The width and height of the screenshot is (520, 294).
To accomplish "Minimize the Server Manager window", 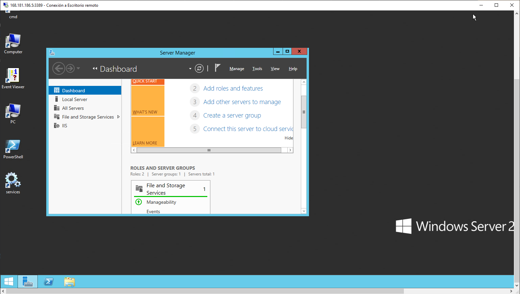I will (x=278, y=51).
